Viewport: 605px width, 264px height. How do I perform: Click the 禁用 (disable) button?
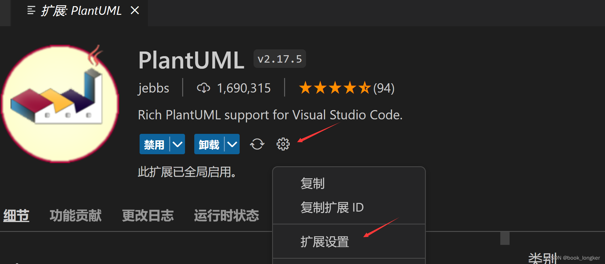(x=154, y=144)
